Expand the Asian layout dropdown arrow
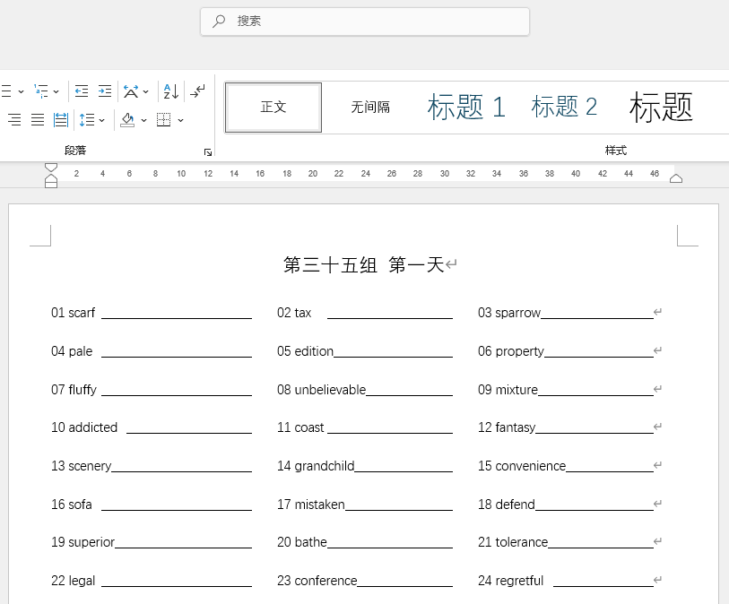729x604 pixels. tap(145, 91)
